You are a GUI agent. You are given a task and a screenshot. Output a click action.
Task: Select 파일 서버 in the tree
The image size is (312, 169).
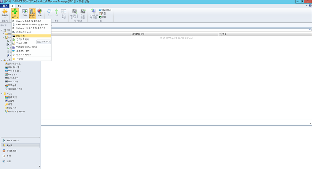tap(11, 108)
